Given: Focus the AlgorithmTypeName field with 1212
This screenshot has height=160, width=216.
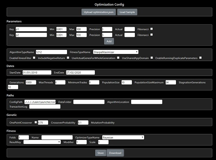Looking at the screenshot, I should pos(51,52).
